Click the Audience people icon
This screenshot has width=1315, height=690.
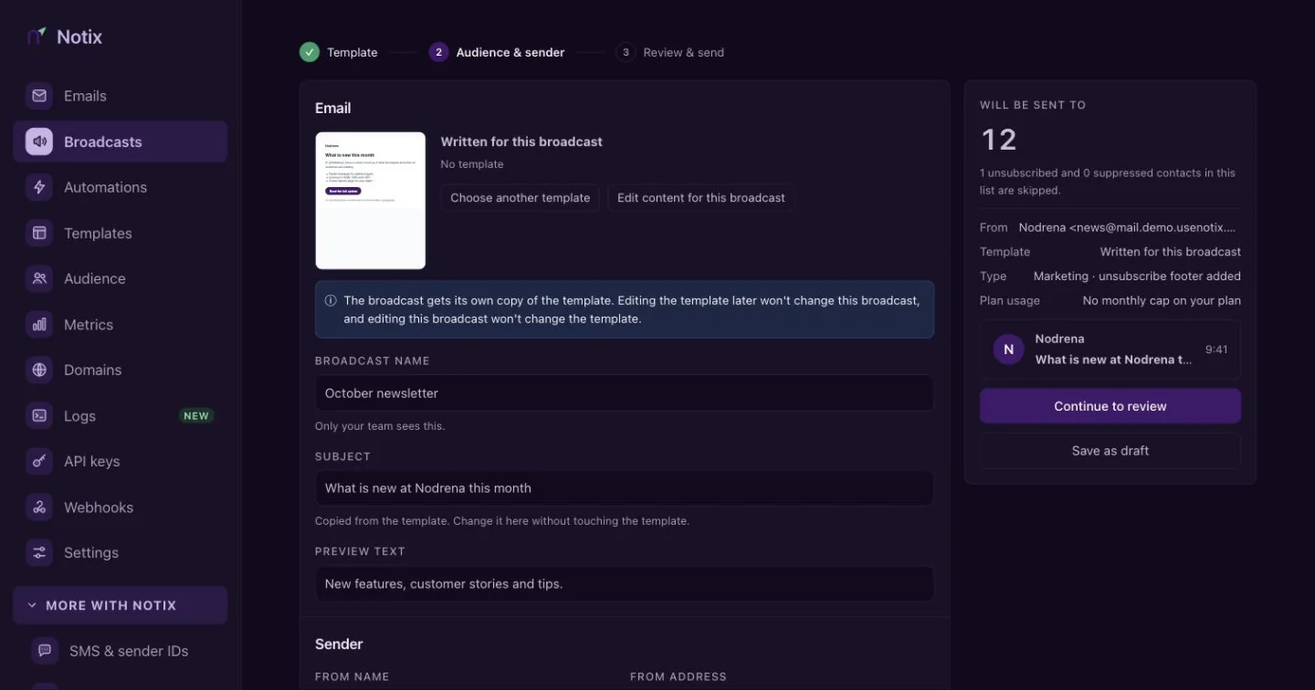tap(39, 278)
